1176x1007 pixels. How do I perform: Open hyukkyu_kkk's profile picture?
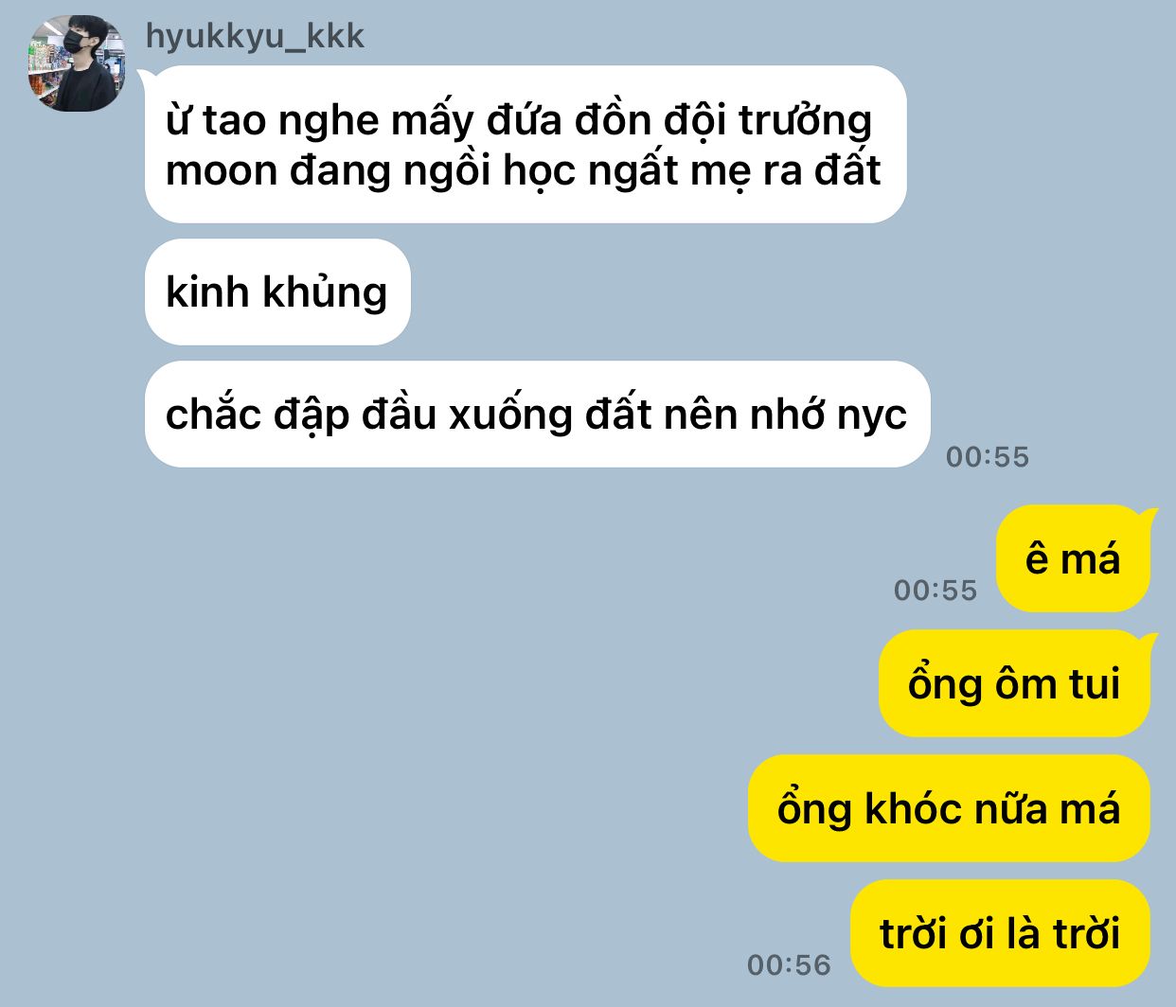(x=77, y=63)
